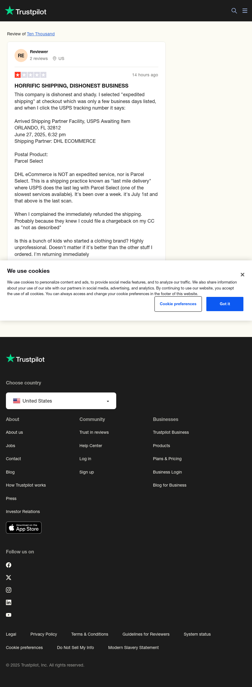Open Trustpilot's X (Twitter) icon

(x=9, y=577)
